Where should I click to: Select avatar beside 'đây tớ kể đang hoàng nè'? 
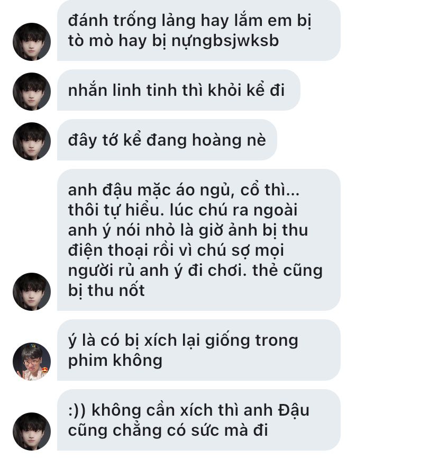(x=32, y=141)
